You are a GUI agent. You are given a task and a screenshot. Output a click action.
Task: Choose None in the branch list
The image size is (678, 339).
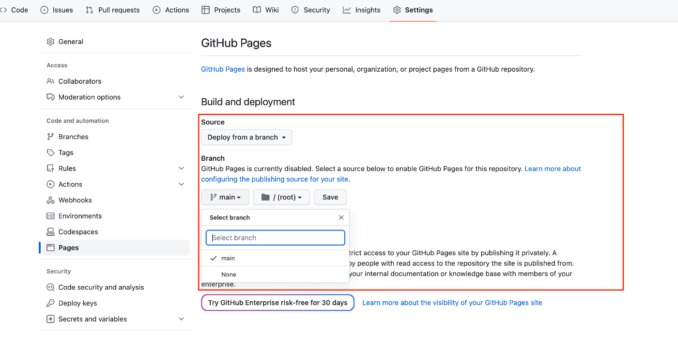[x=276, y=275]
